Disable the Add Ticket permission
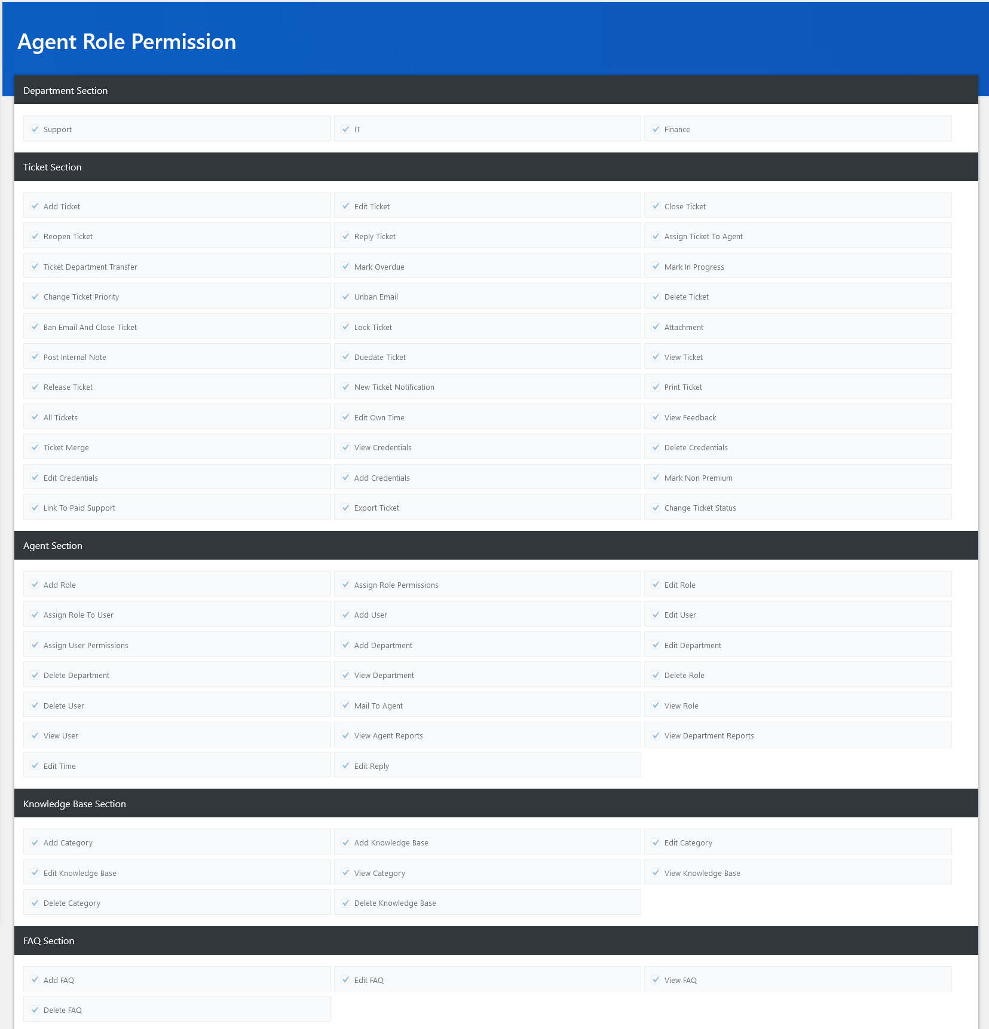Viewport: 989px width, 1029px height. point(35,206)
